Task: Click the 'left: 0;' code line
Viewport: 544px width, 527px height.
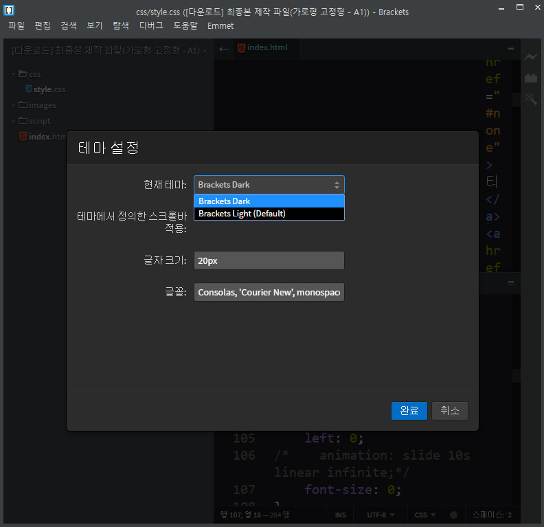Action: coord(334,438)
